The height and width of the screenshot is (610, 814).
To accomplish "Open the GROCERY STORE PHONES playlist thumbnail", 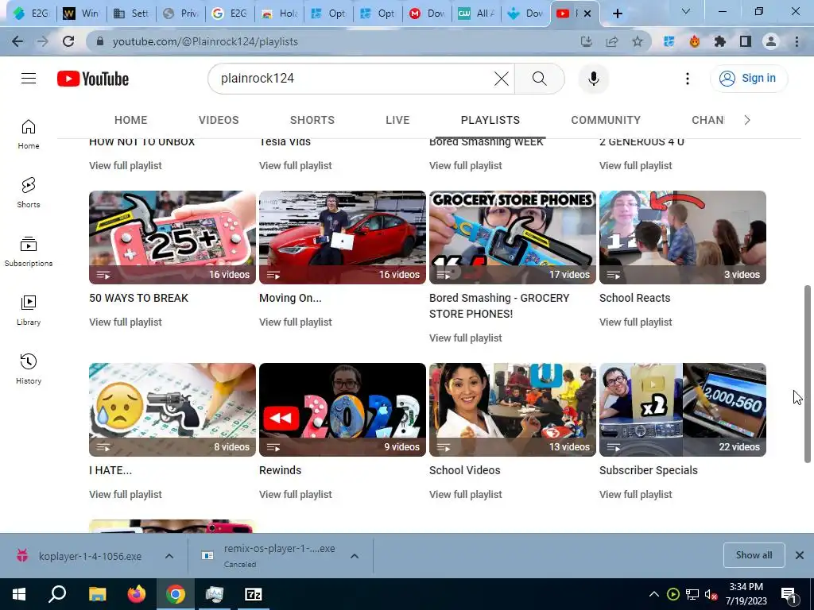I will tap(513, 237).
